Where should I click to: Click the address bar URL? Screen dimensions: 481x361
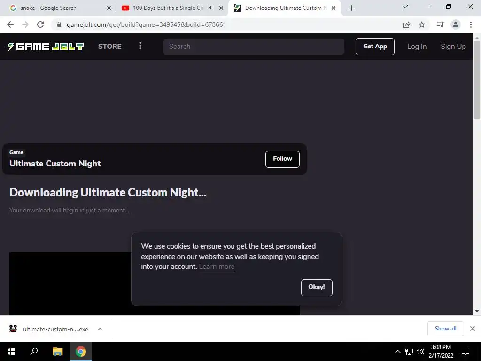coord(146,24)
